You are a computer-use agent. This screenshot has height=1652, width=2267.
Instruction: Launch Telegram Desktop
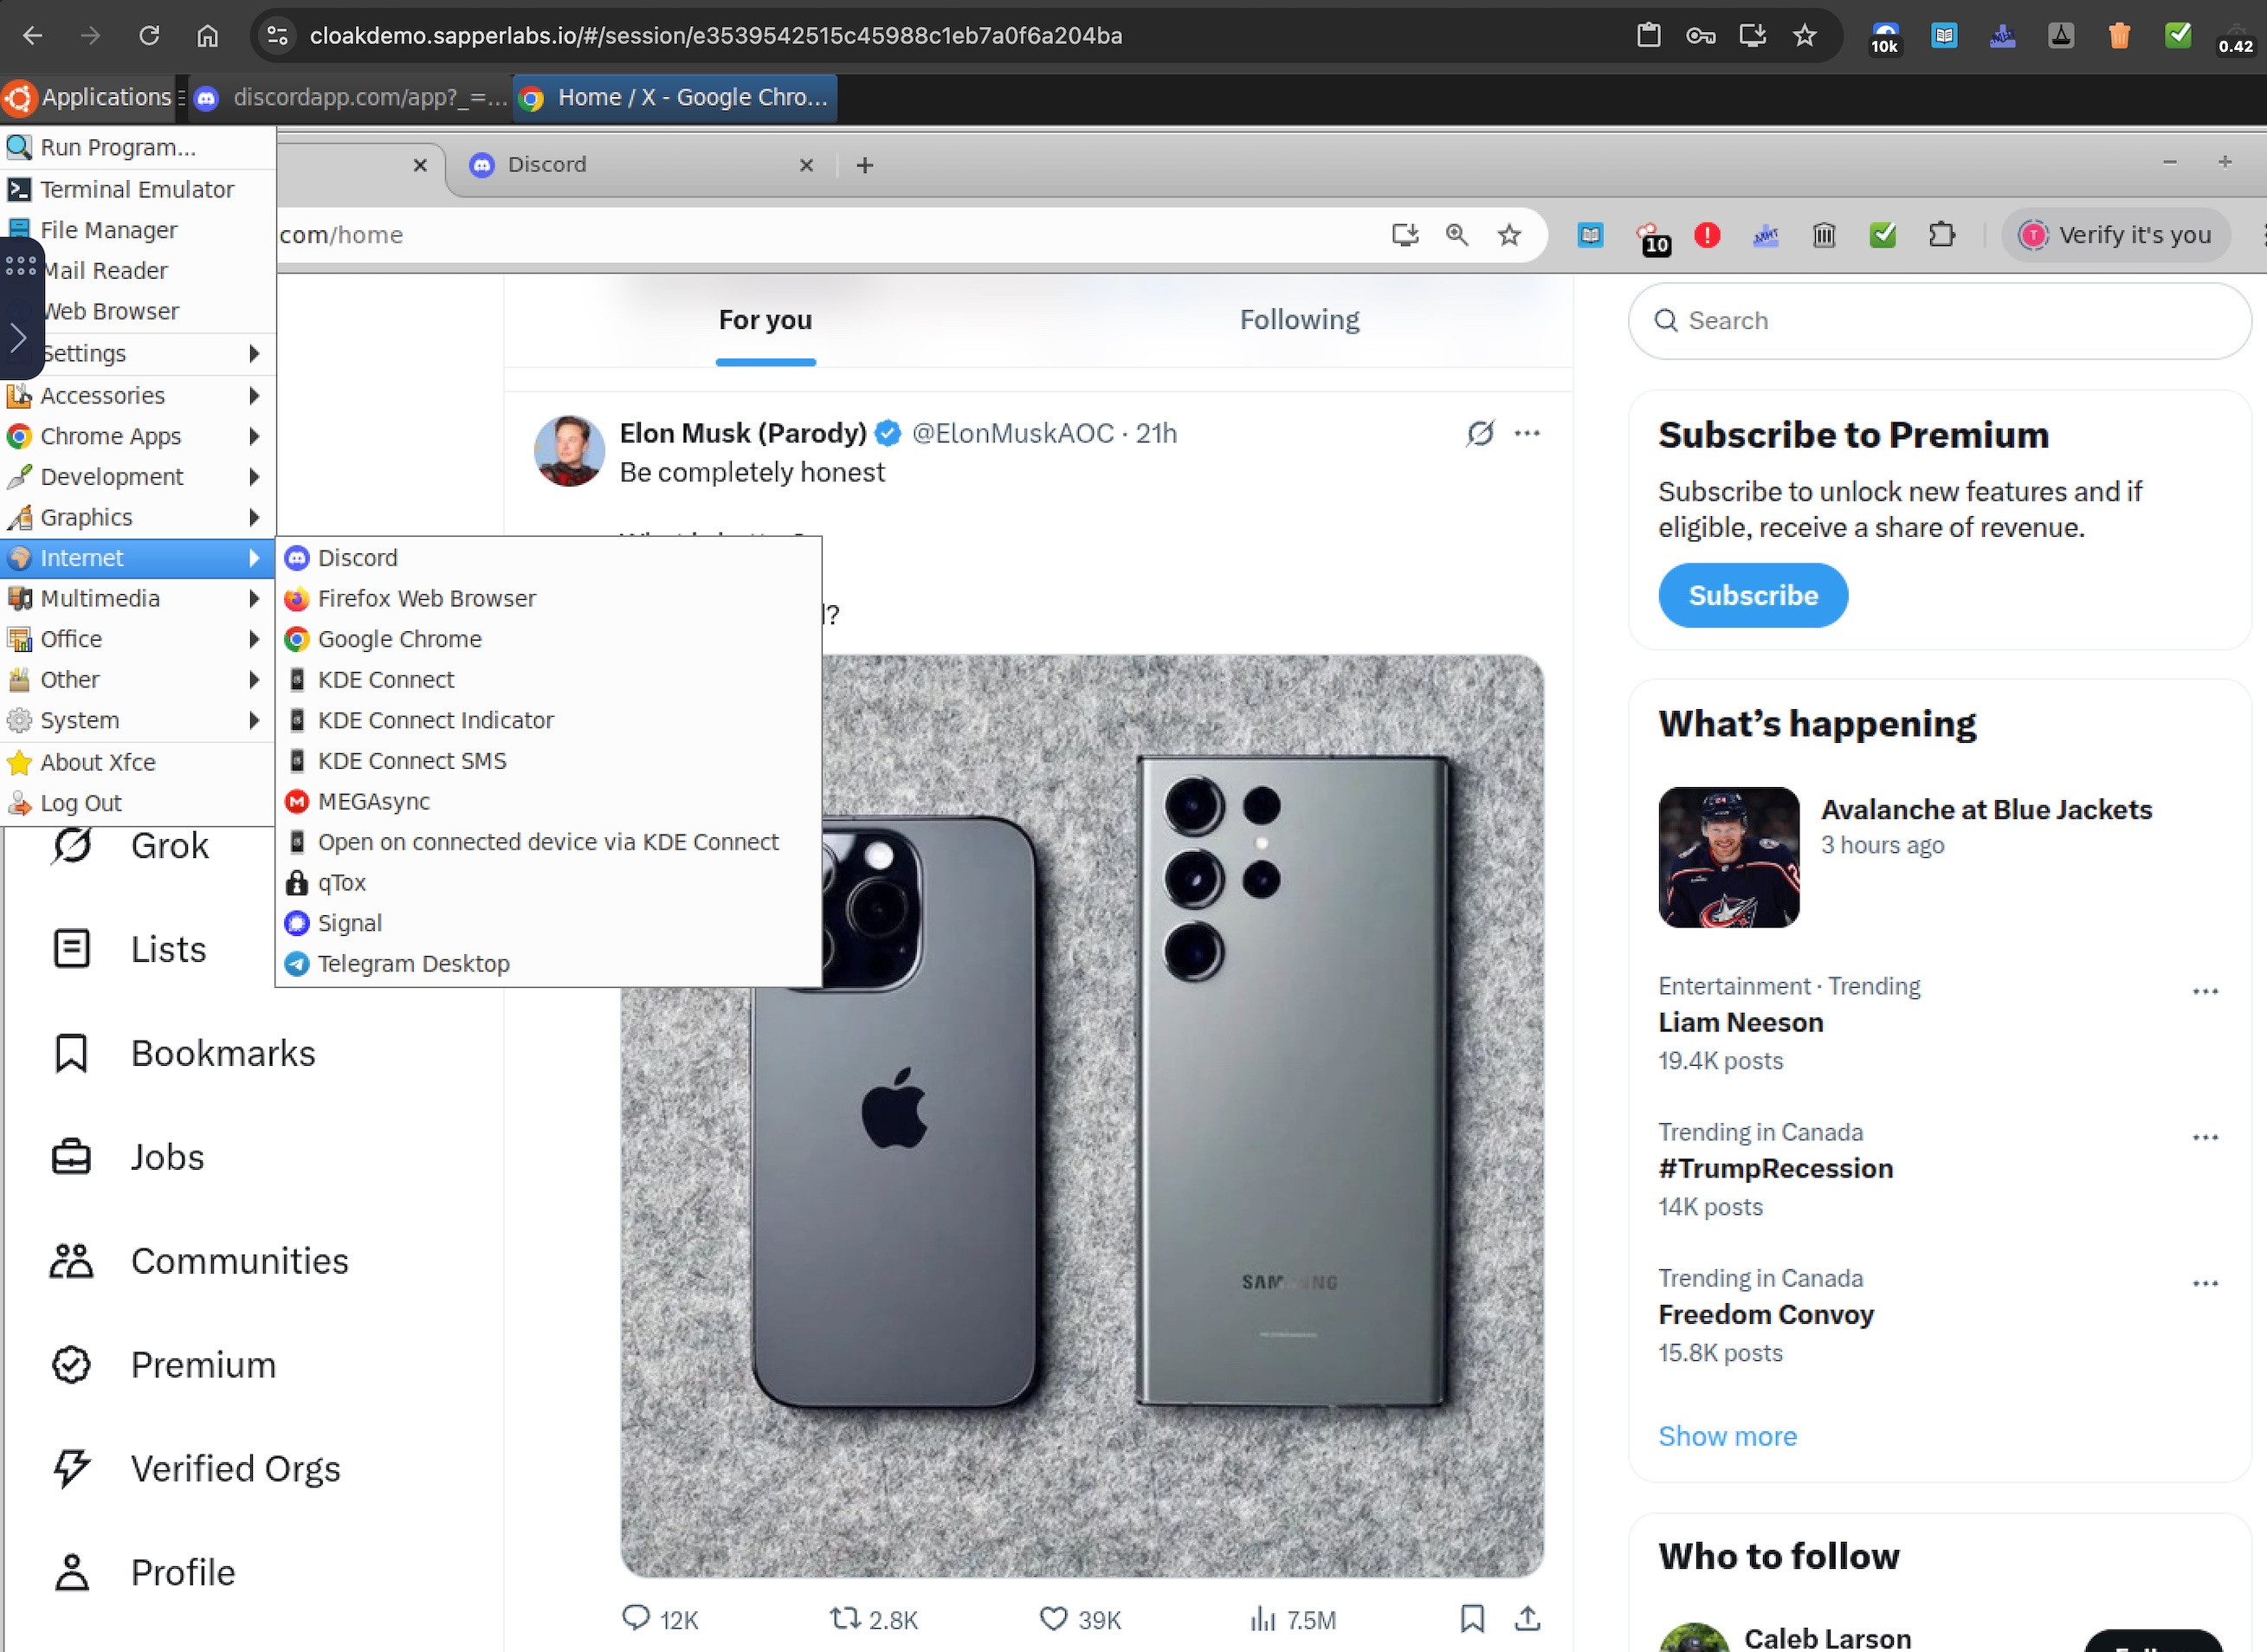pos(548,964)
